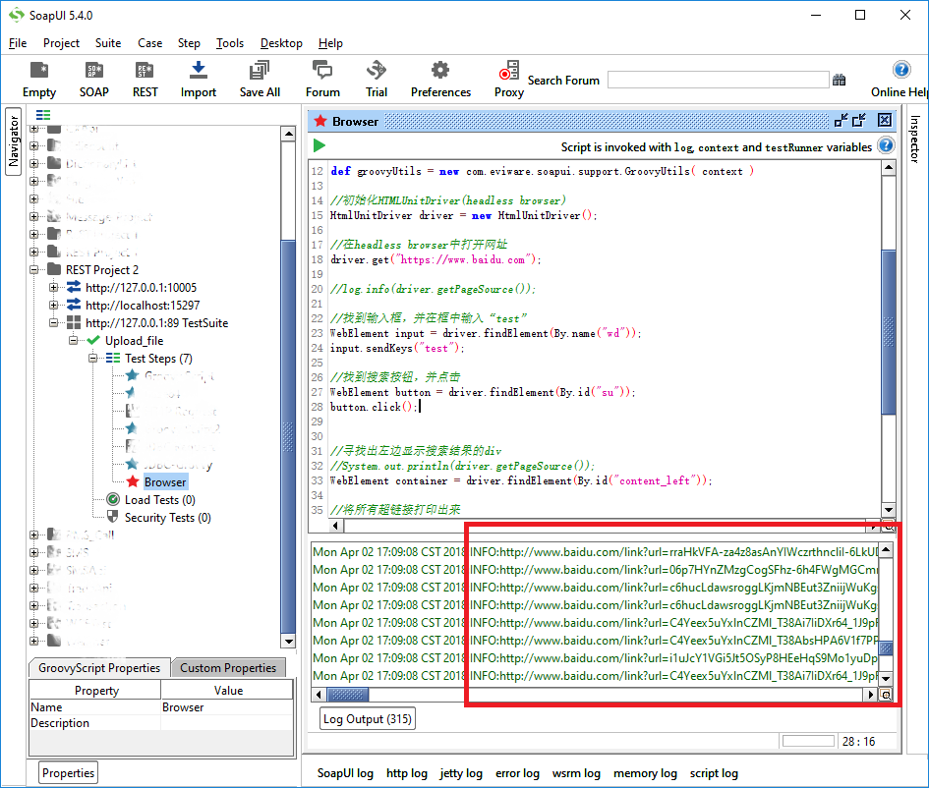Click the Name property value Browser
Viewport: 929px width, 788px height.
[227, 706]
